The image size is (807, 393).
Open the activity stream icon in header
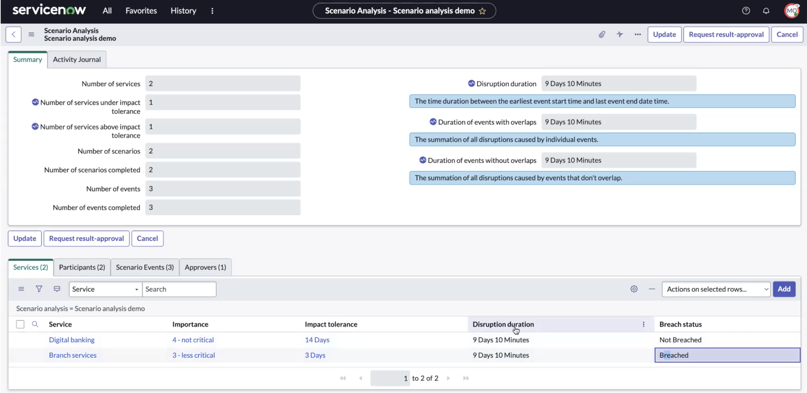pyautogui.click(x=620, y=34)
